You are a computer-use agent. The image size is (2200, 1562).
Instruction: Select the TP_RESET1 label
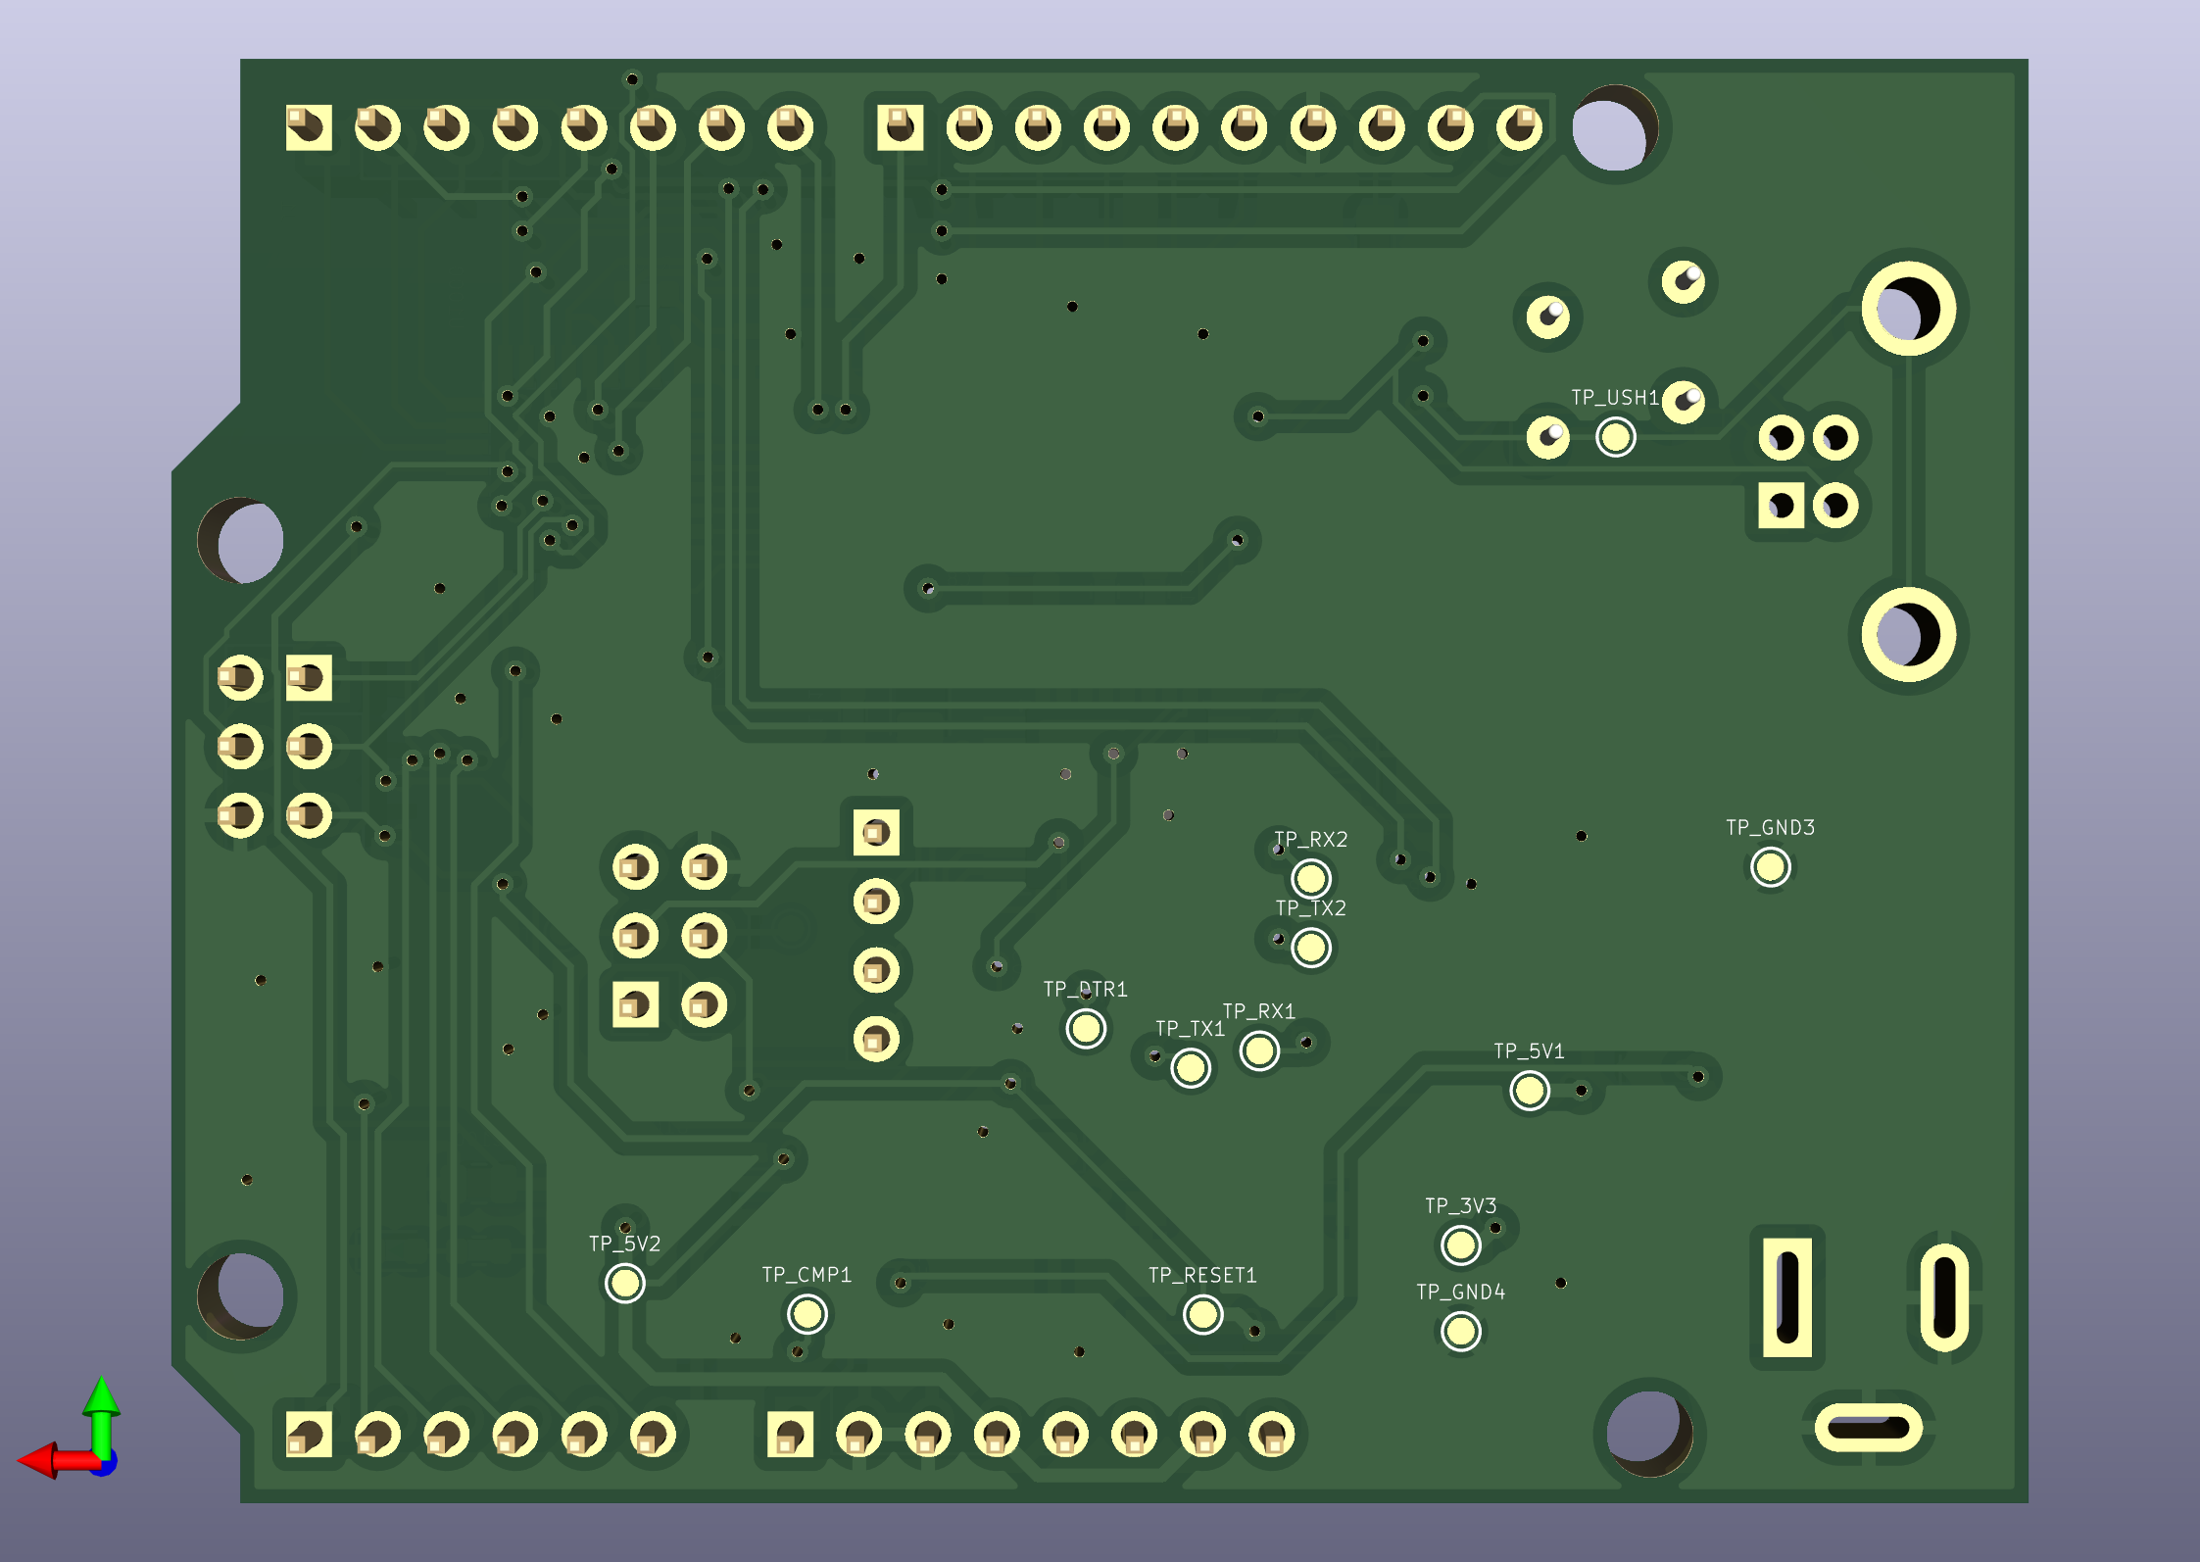click(x=1202, y=1276)
